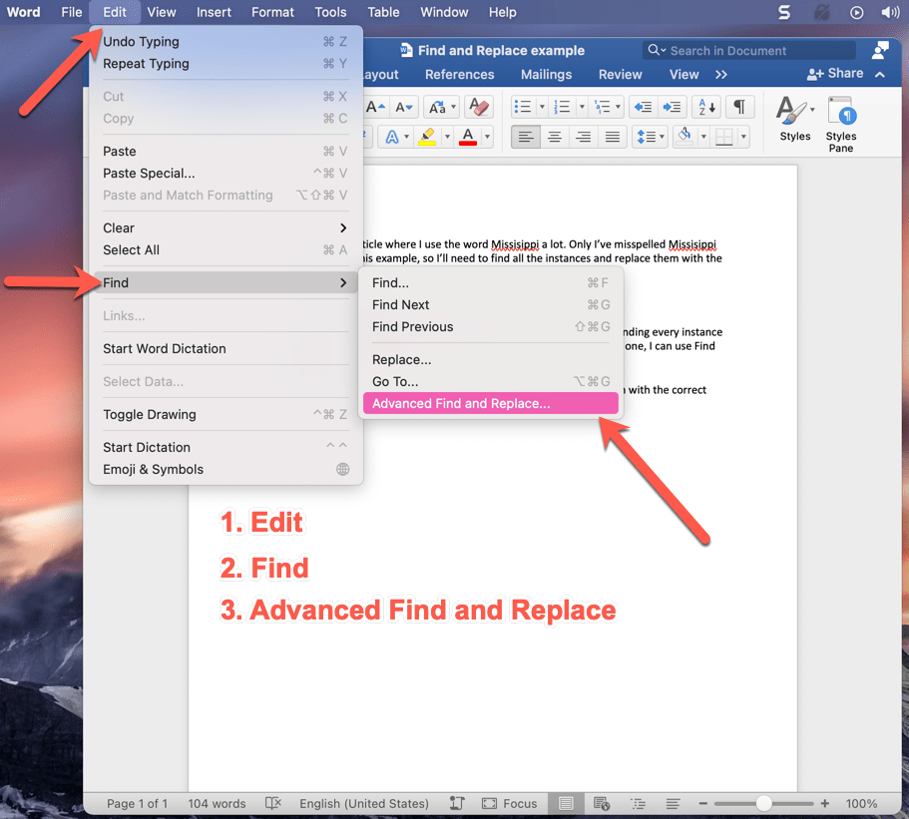Apply numbered list formatting
Viewport: 909px width, 819px height.
562,107
